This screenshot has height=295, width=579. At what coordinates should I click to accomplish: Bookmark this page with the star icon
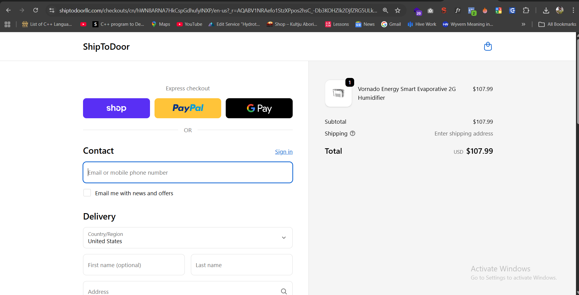398,10
